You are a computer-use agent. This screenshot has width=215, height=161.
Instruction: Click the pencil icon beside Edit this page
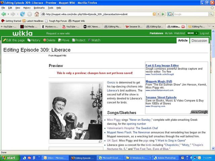(x=4, y=40)
